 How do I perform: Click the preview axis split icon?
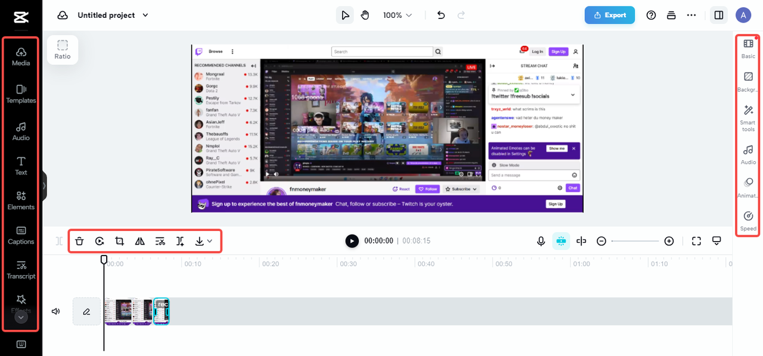581,241
